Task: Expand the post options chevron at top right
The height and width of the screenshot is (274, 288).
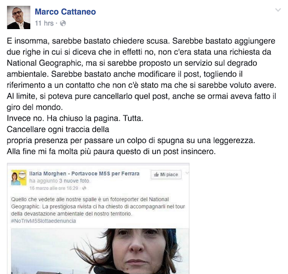Action: pyautogui.click(x=278, y=10)
